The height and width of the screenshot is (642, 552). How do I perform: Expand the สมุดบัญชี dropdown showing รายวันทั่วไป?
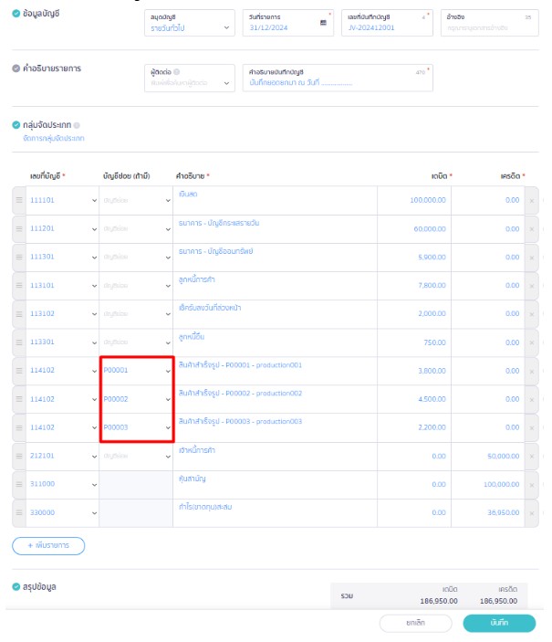pos(190,28)
